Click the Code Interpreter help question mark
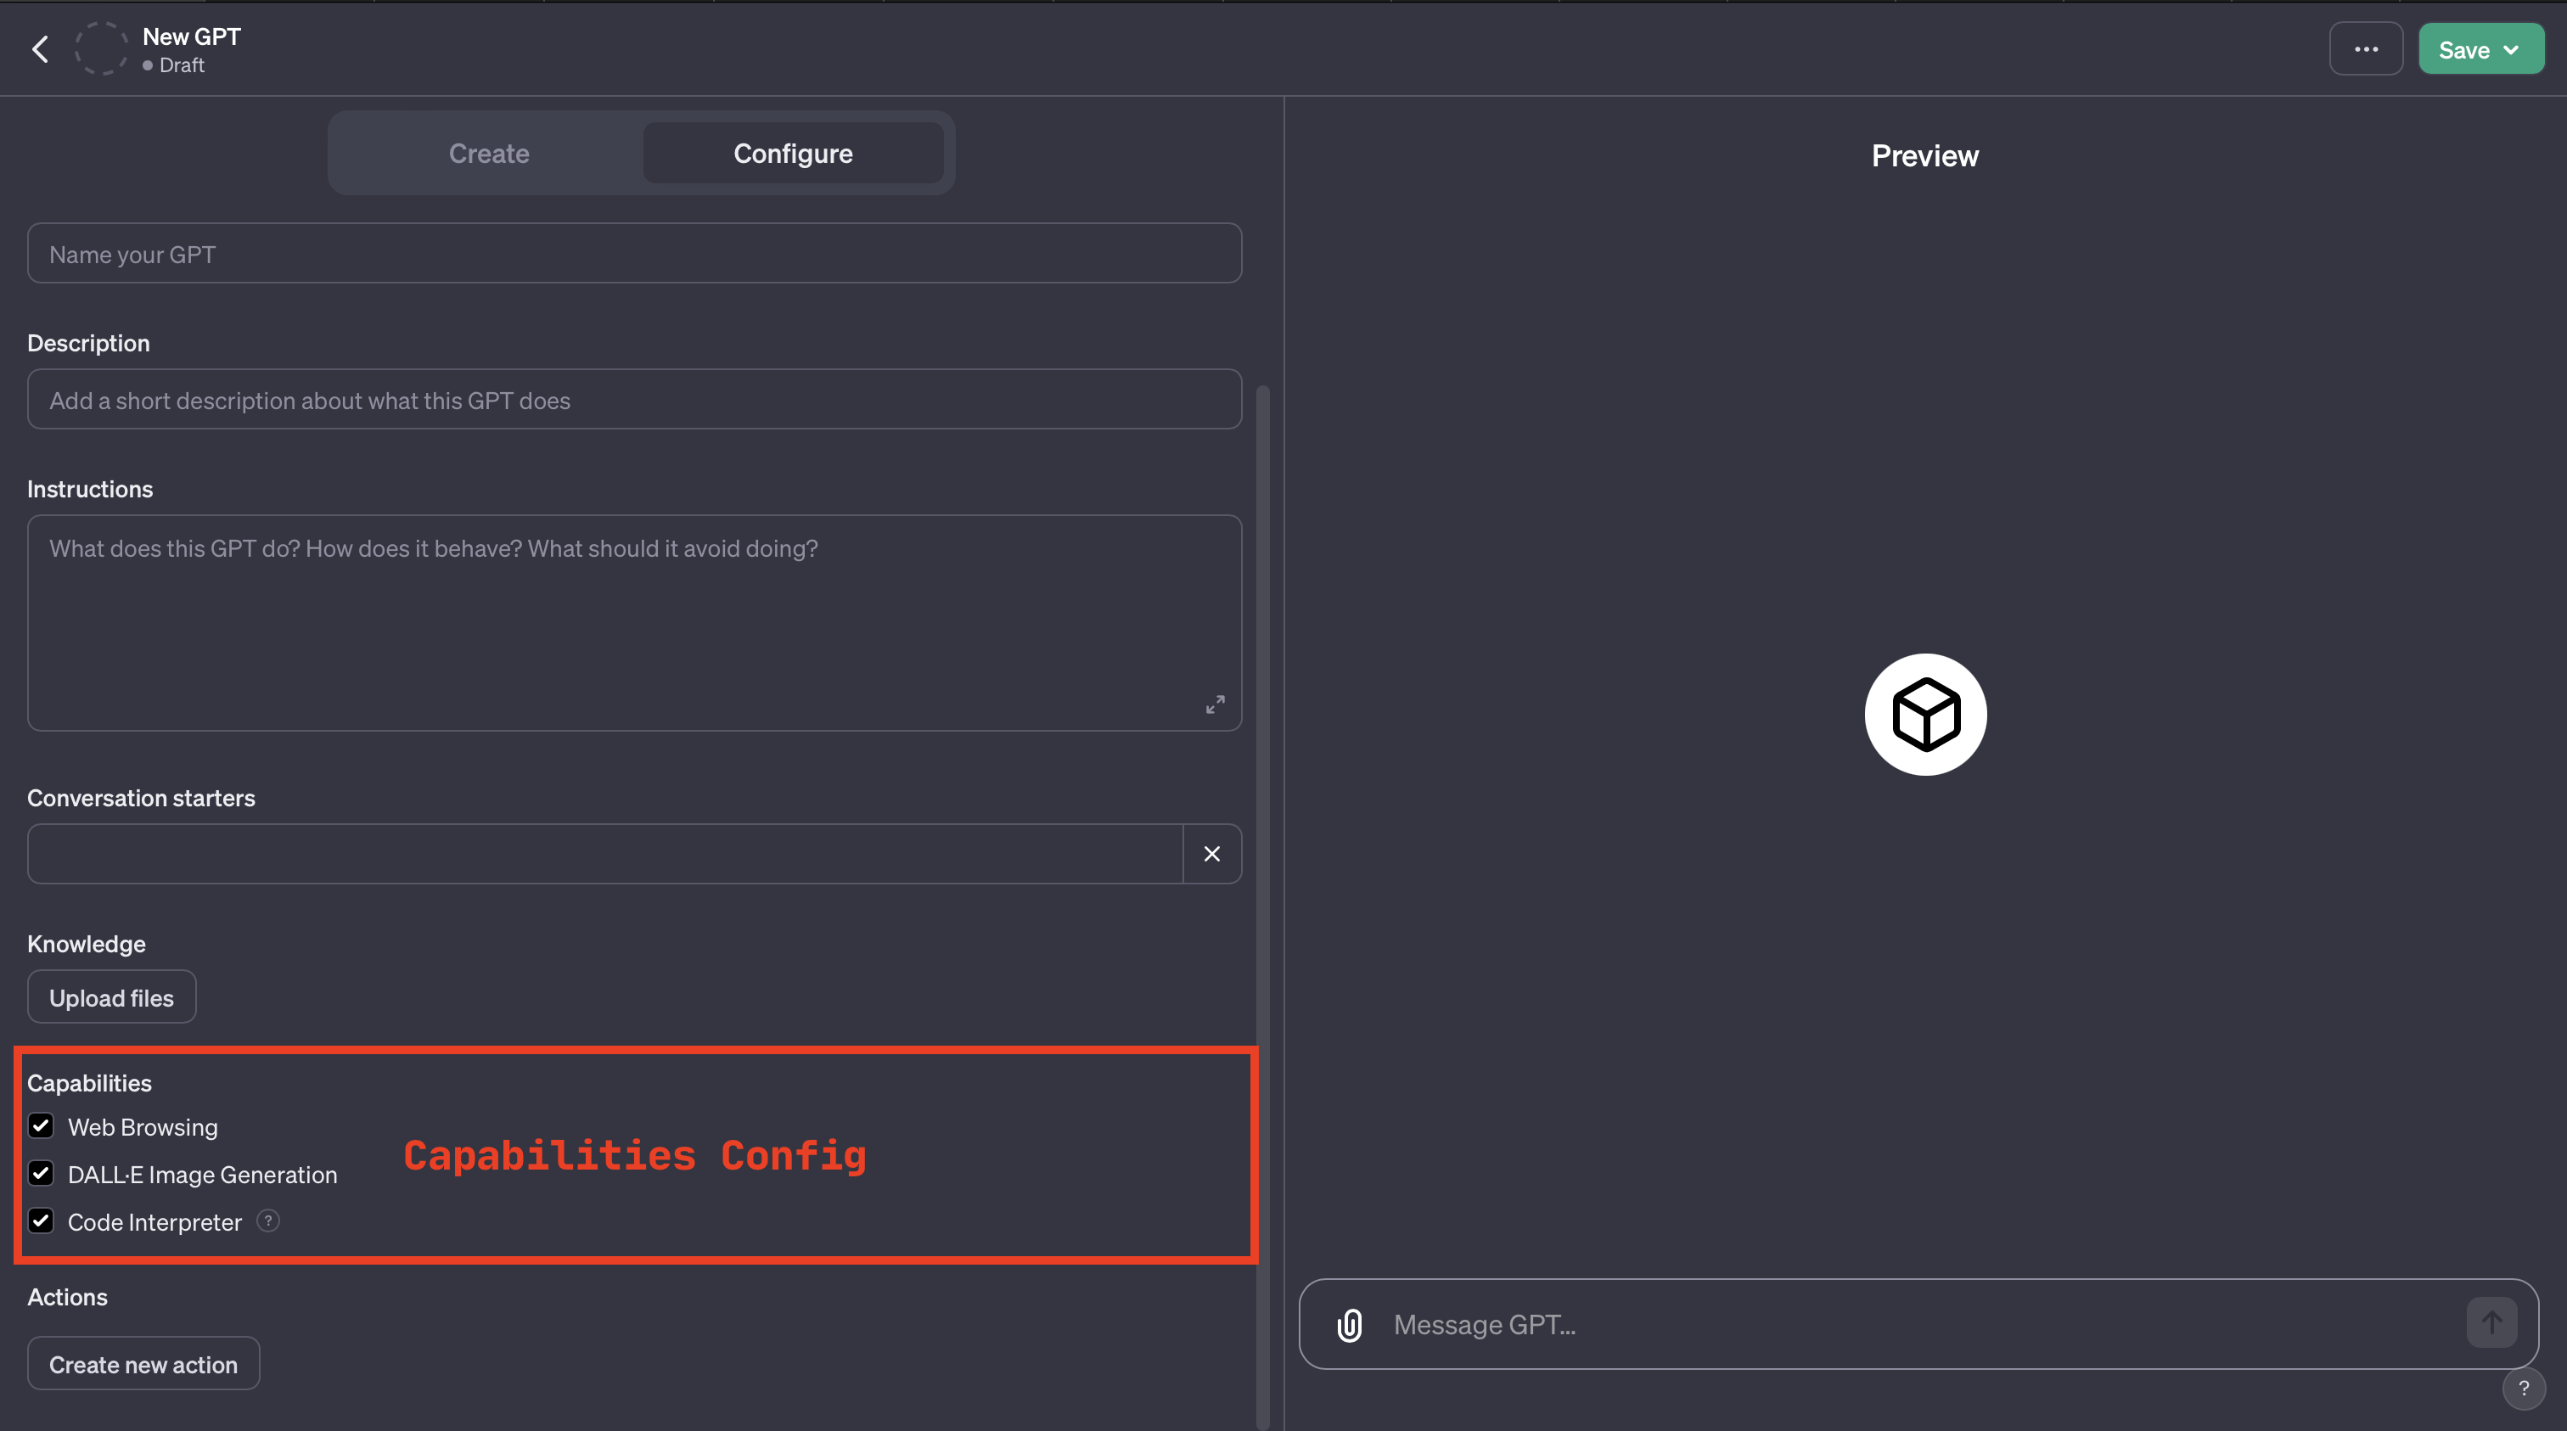Image resolution: width=2567 pixels, height=1431 pixels. pyautogui.click(x=267, y=1221)
